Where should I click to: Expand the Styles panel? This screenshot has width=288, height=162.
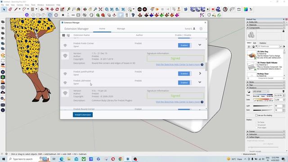pos(265,82)
